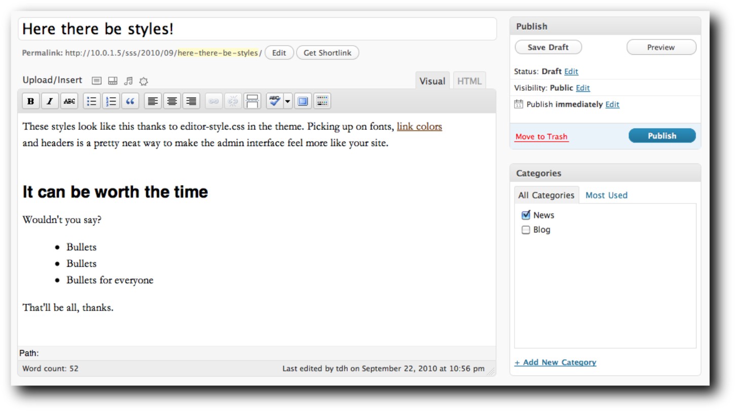Add audio via the music note icon
Screen dimensions: 735x411
coord(129,81)
